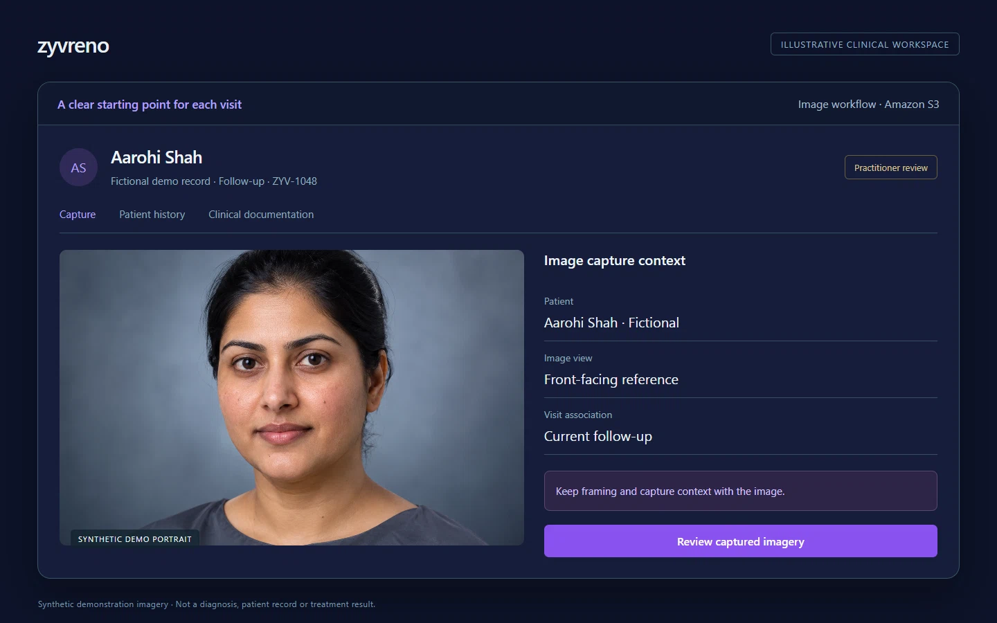Select the Patient field value
This screenshot has height=623, width=997.
(611, 323)
